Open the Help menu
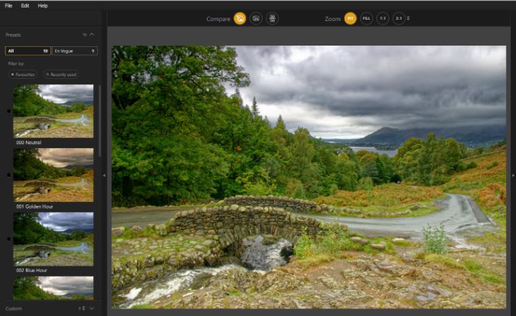Viewport: 516px width, 316px height. click(43, 5)
